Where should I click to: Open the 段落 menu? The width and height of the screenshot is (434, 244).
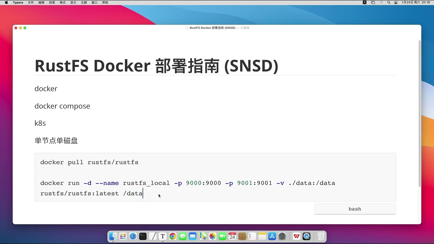pyautogui.click(x=52, y=2)
